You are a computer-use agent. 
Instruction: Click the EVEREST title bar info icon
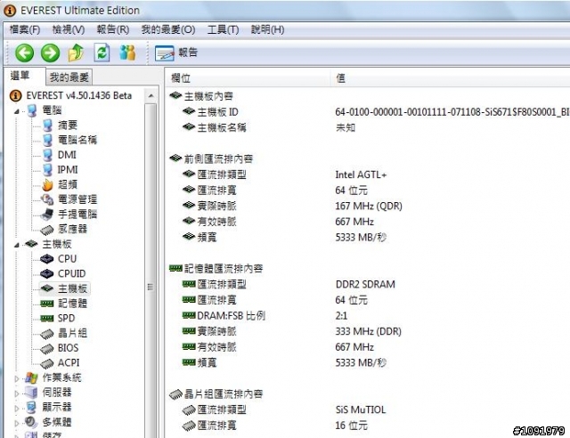pos(10,11)
